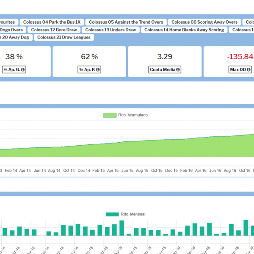Toggle Rdo. Acumulado legend green swatch
254x254 pixels.
click(110, 115)
